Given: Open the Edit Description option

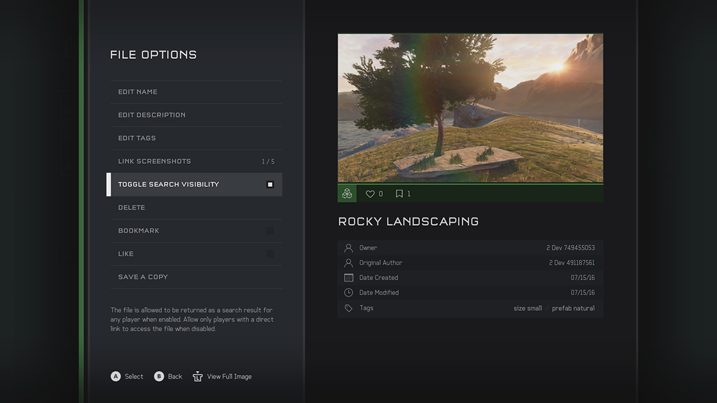Looking at the screenshot, I should (x=196, y=115).
